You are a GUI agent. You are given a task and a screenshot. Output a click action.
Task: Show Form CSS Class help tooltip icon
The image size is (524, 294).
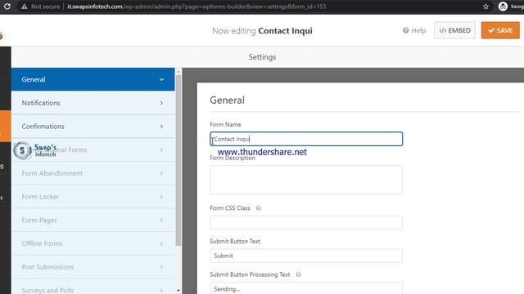click(x=259, y=208)
